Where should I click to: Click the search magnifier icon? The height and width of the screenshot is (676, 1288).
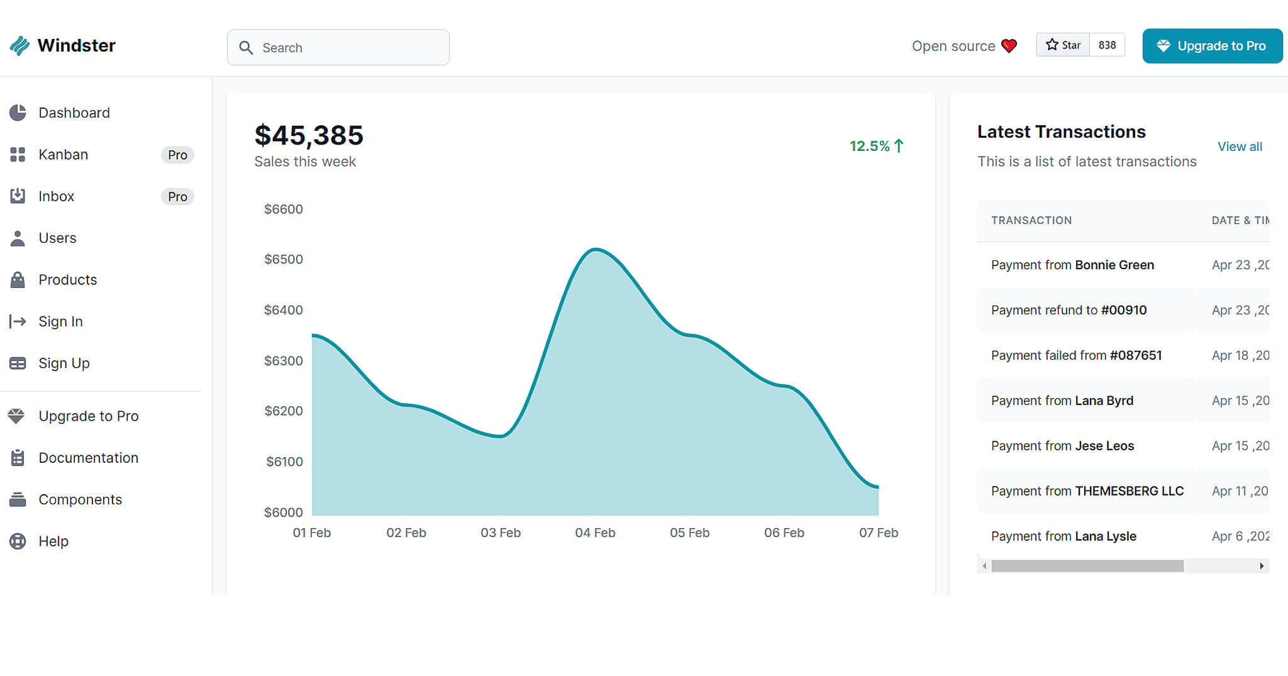[x=246, y=48]
